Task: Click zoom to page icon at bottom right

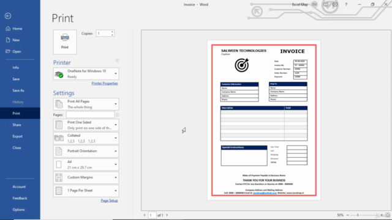Action: coord(388,215)
